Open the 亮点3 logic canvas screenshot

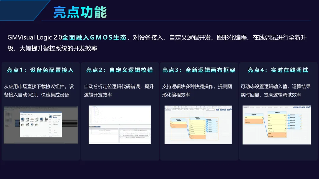[198, 125]
